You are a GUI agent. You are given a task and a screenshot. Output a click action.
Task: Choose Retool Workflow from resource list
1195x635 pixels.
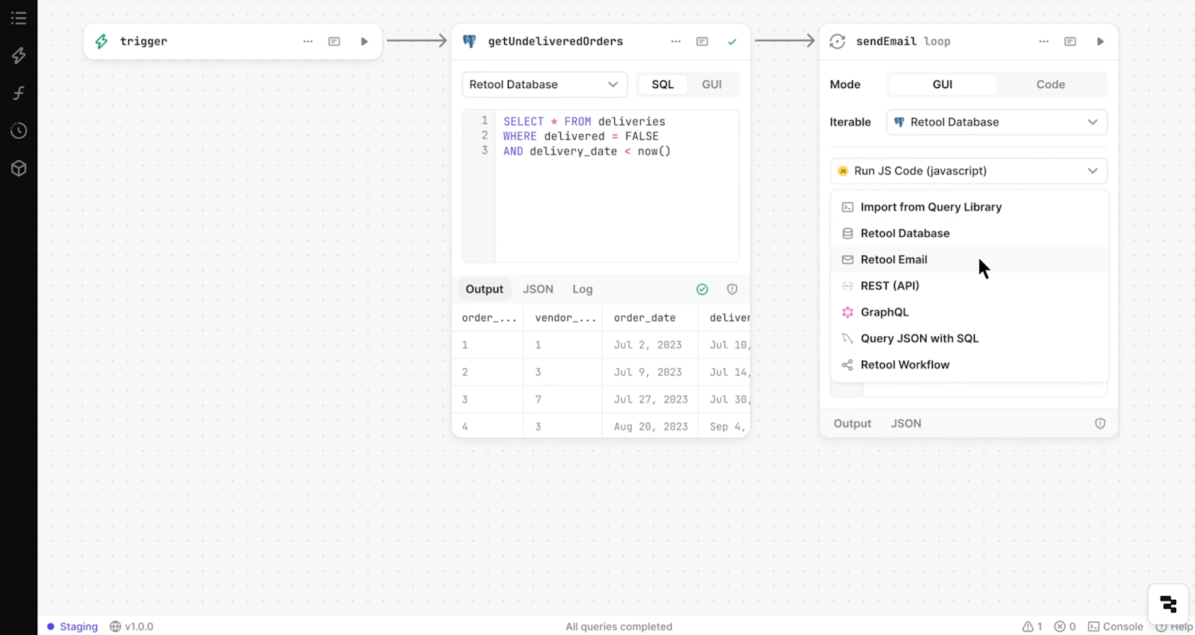969,365
